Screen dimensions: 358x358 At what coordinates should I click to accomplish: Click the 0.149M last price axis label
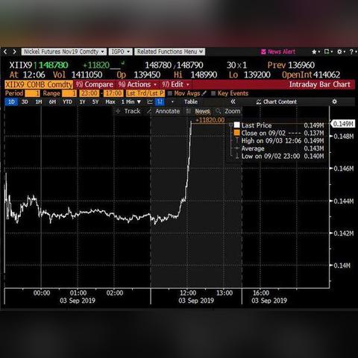click(343, 124)
